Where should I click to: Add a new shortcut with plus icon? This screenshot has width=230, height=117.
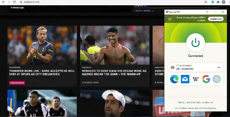[217, 79]
